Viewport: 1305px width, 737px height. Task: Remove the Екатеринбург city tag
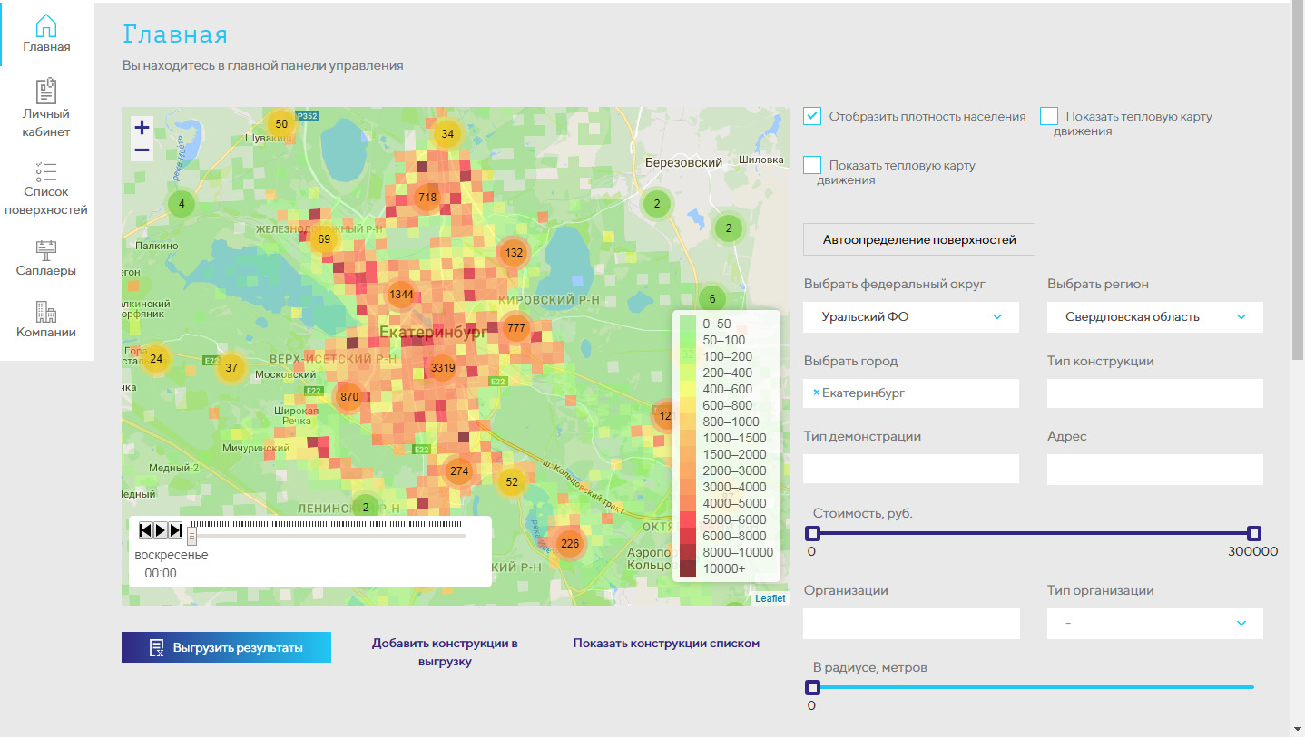[816, 393]
